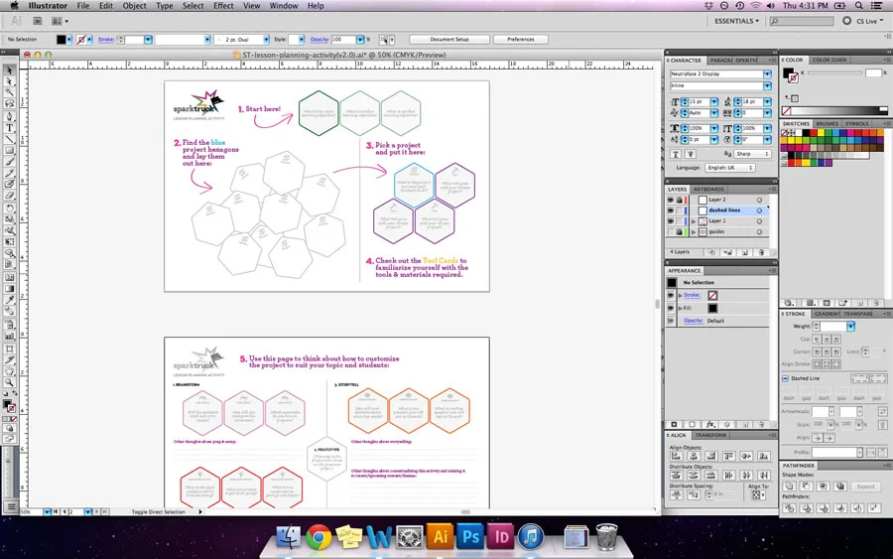Expand guides layer disclosure triangle
This screenshot has height=559, width=893.
pyautogui.click(x=694, y=232)
